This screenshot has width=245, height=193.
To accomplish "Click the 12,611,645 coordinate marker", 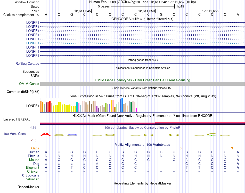I will click(x=83, y=11).
